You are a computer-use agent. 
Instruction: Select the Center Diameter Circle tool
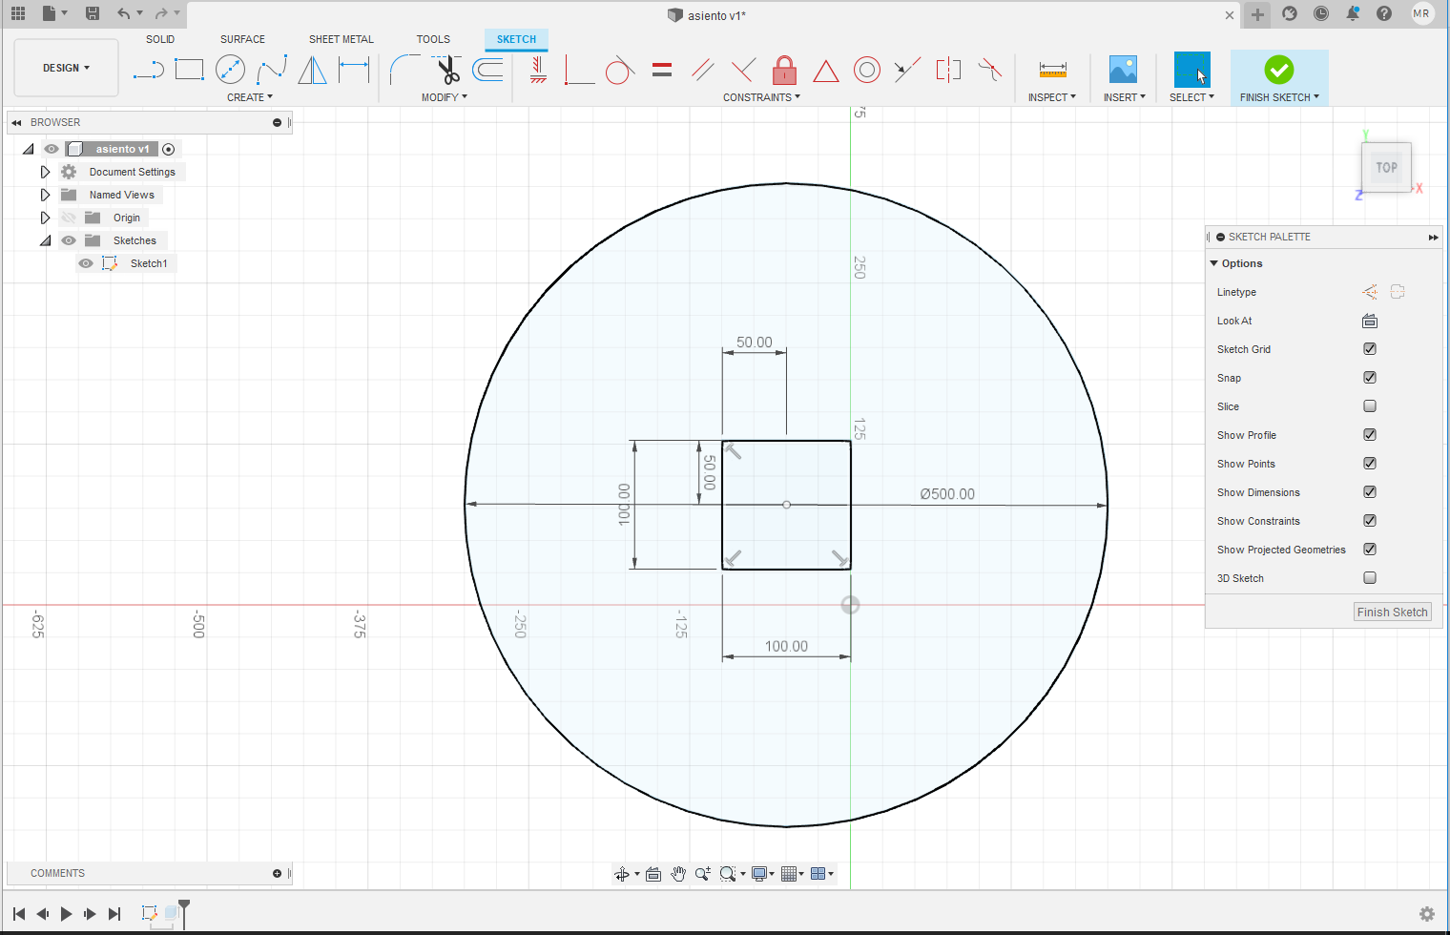[x=230, y=70]
